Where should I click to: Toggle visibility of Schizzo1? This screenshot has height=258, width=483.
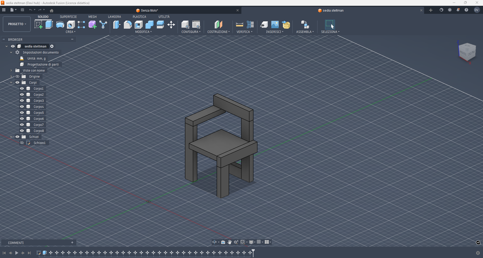(x=22, y=143)
